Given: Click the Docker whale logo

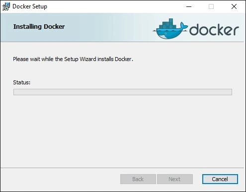Looking at the screenshot, I should click(170, 29).
